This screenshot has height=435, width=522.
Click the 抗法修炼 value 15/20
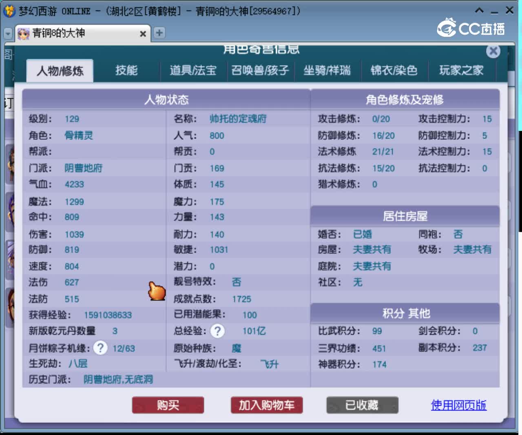[383, 169]
